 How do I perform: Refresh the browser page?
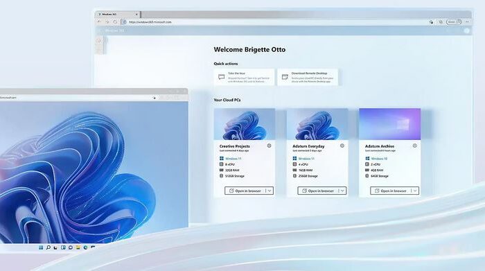pos(115,22)
